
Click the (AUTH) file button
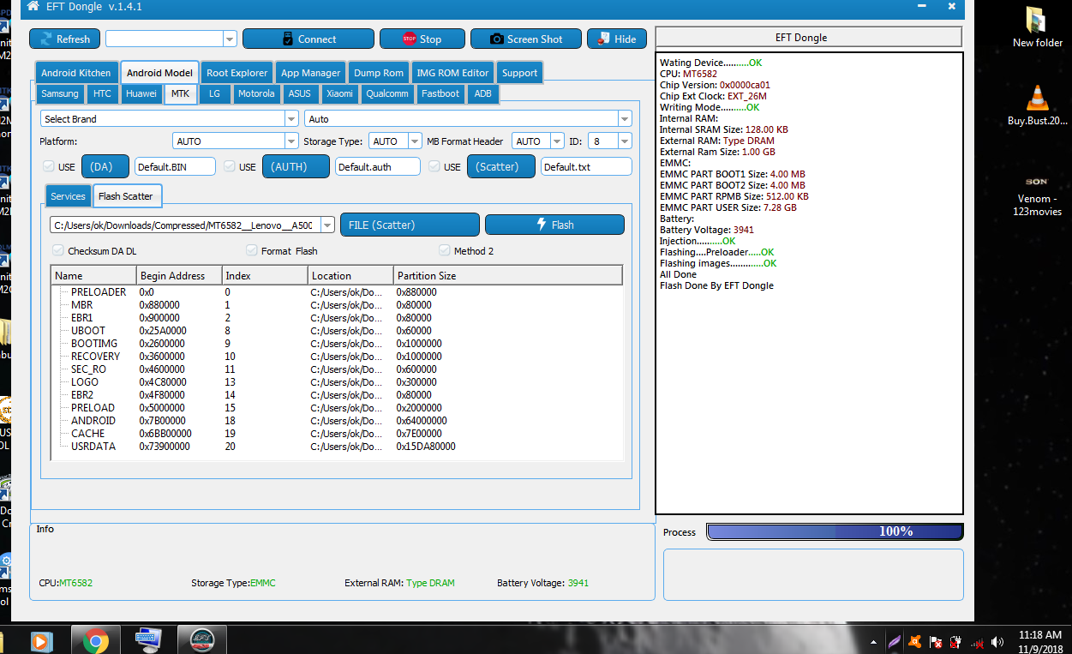pos(296,166)
